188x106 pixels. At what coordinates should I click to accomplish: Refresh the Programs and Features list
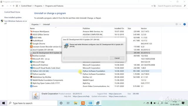tap(155, 6)
